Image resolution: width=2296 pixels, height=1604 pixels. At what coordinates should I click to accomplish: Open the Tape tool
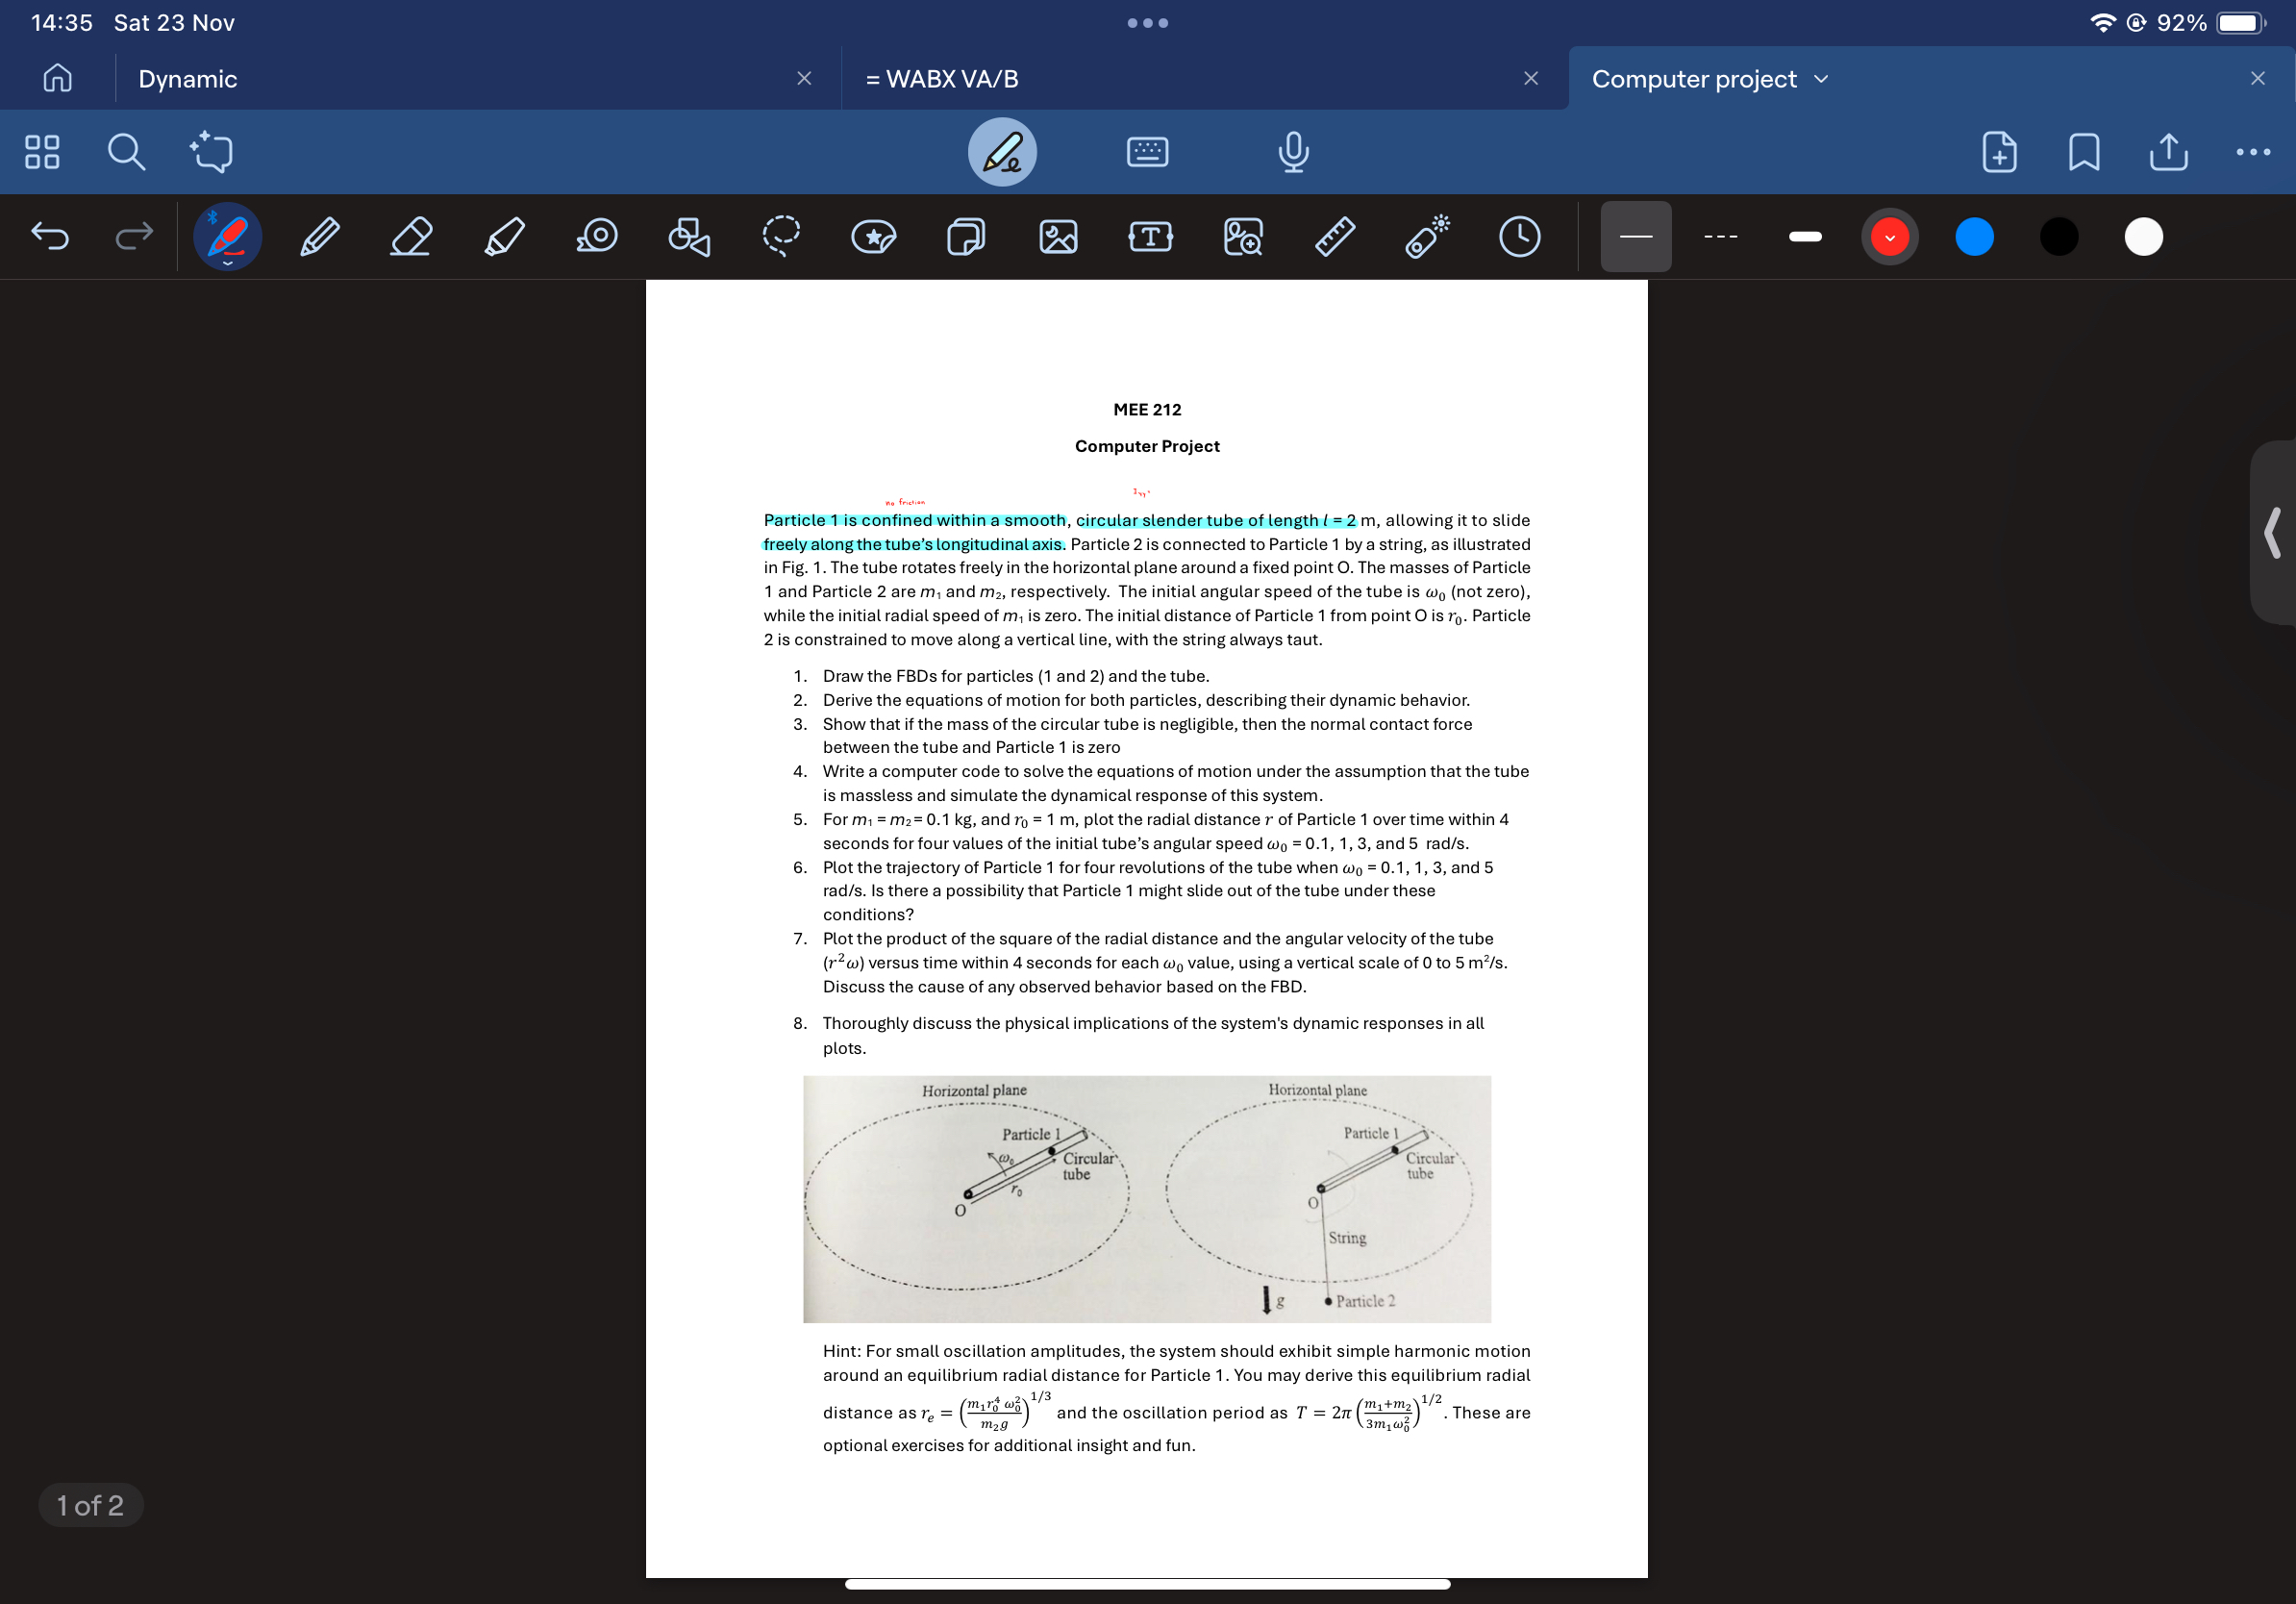[x=596, y=237]
